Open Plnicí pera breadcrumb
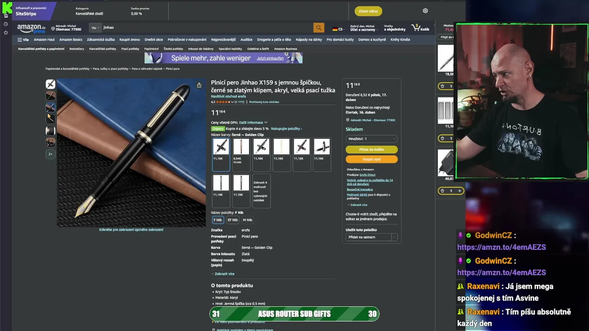Viewport: 589px width, 331px height. [173, 68]
